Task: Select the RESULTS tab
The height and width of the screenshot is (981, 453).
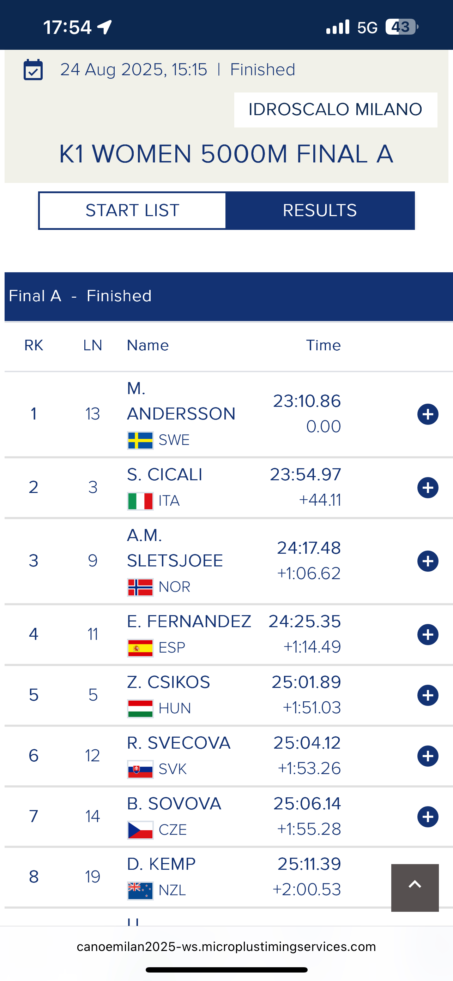Action: pyautogui.click(x=320, y=210)
